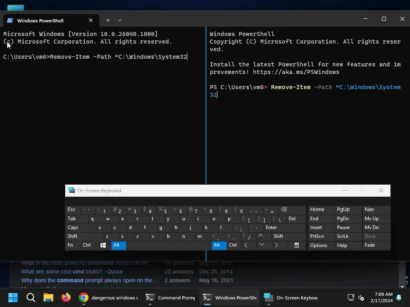Click the Mv Dn key

376,227
